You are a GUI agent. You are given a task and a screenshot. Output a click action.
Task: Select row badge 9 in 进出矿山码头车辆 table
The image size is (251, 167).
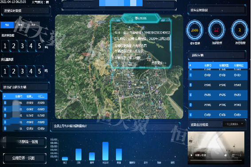[5, 128]
